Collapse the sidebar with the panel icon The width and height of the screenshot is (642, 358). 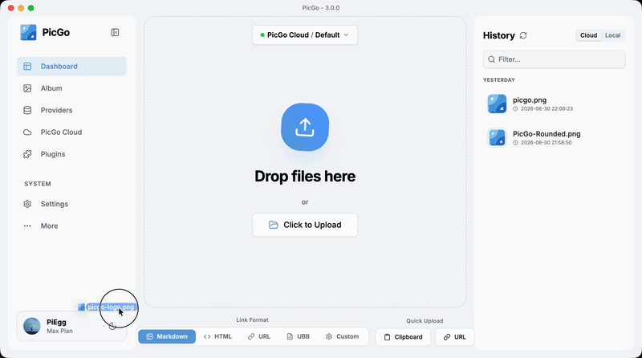pyautogui.click(x=115, y=32)
